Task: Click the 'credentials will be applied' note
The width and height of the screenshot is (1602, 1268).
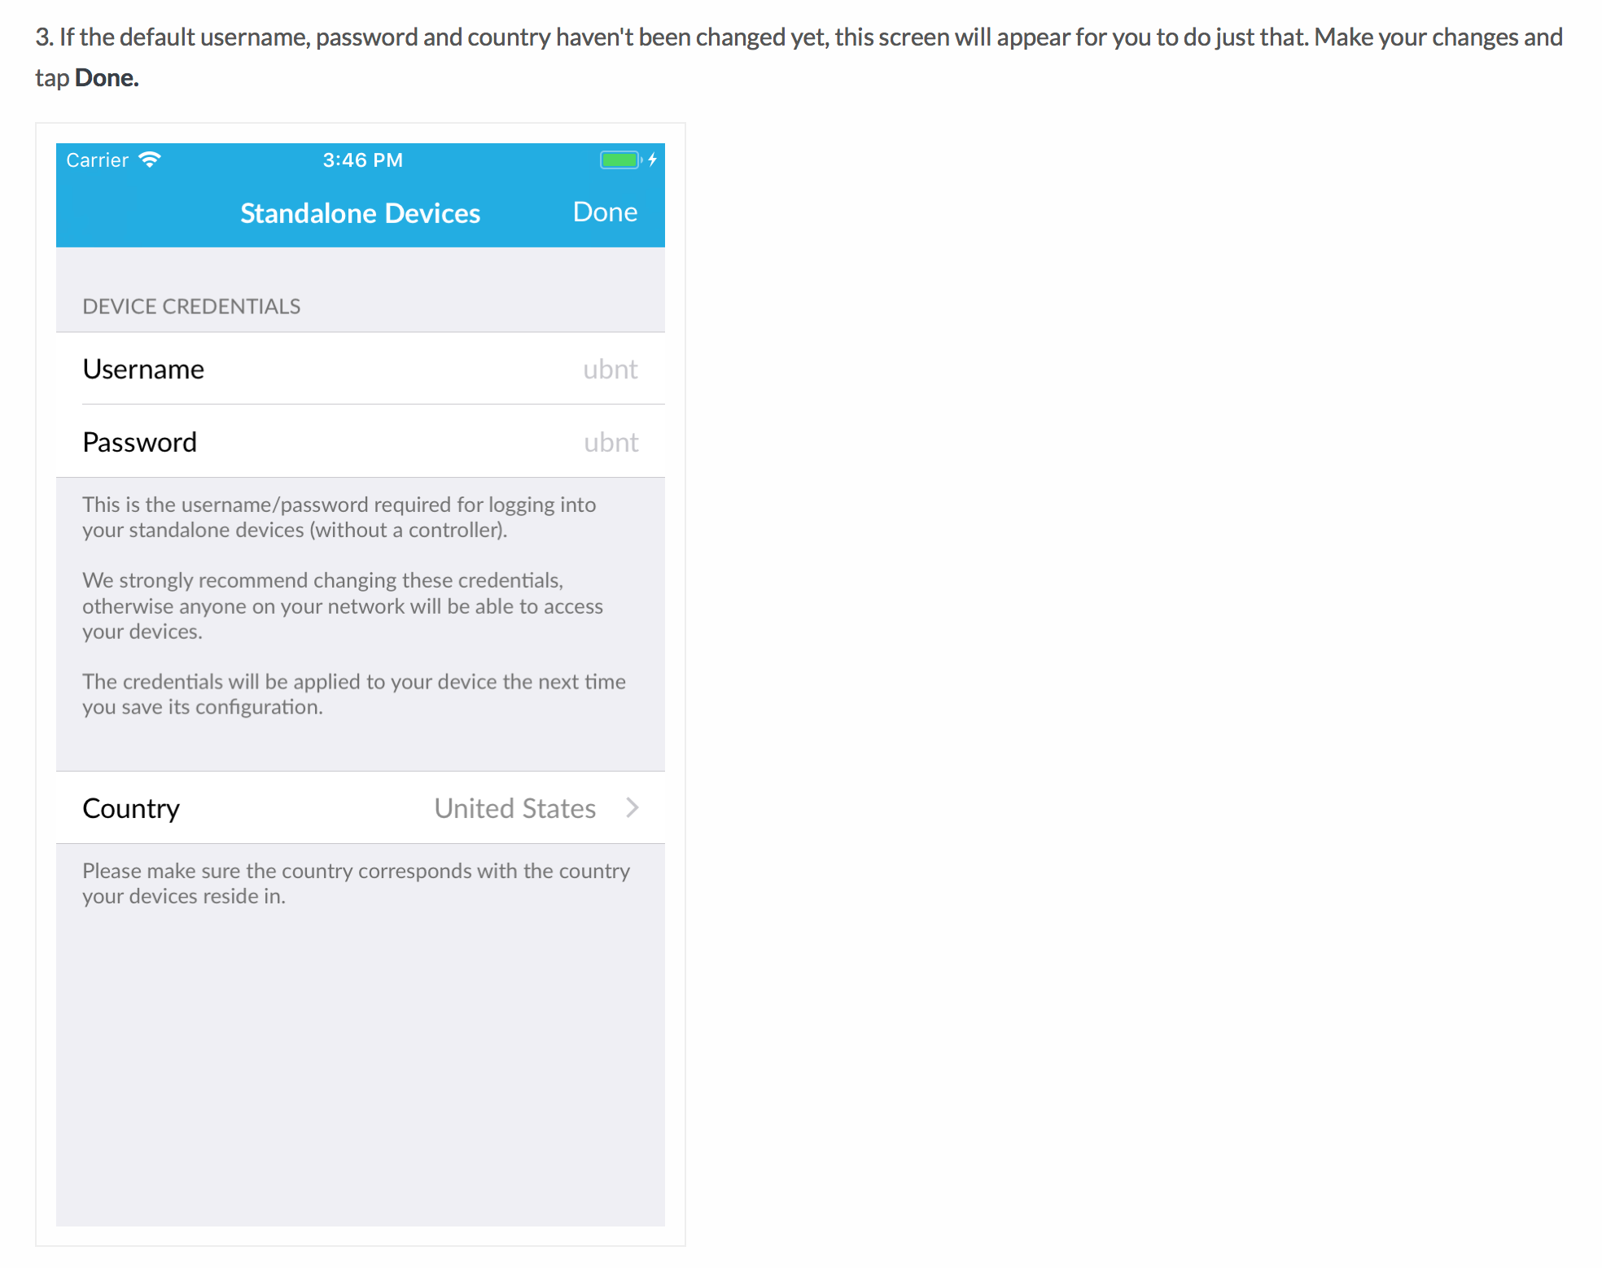Action: [x=353, y=694]
